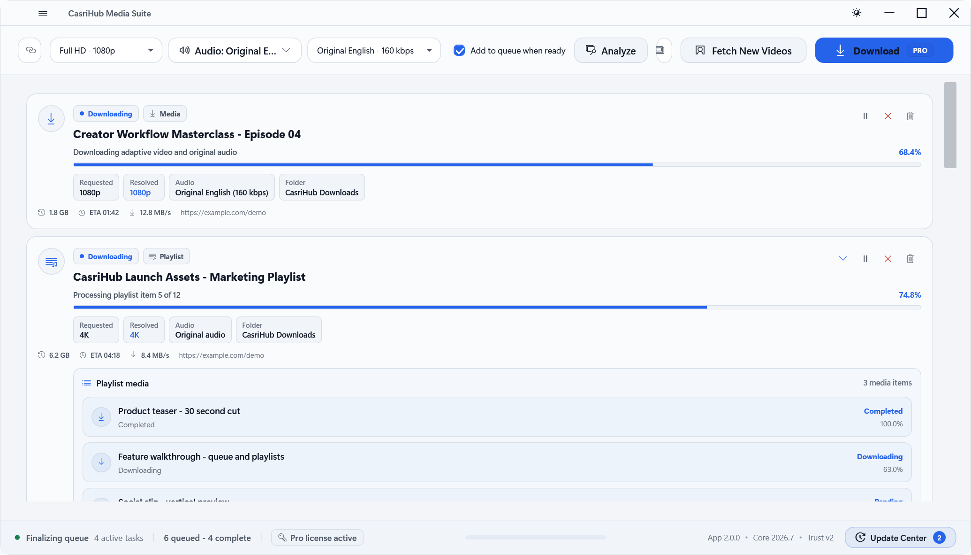Click the Folder chip on Marketing Playlist card
The image size is (971, 555).
[x=279, y=330]
